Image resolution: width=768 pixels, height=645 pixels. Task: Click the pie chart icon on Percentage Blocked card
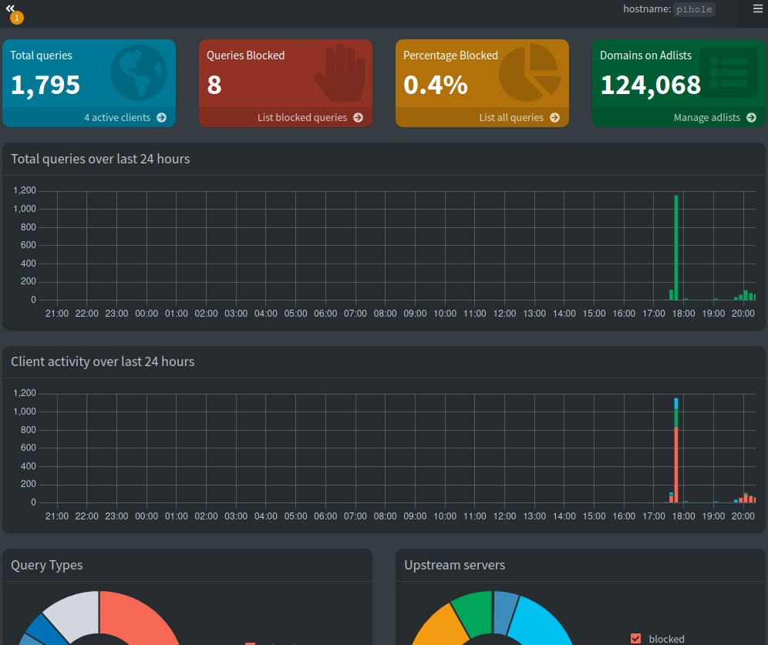coord(530,72)
